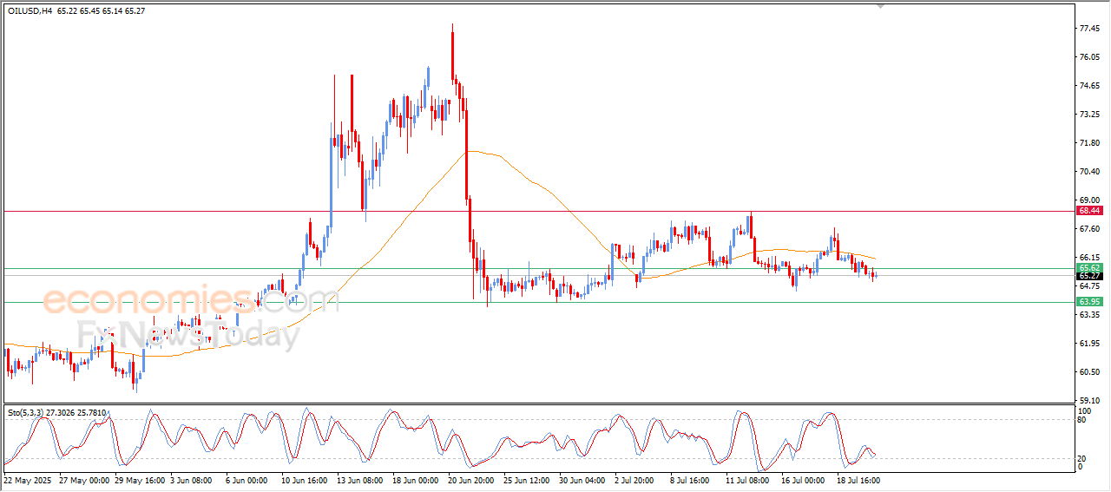The image size is (1111, 492).
Task: Click the 13 Jun 08:00 time label
Action: [359, 479]
